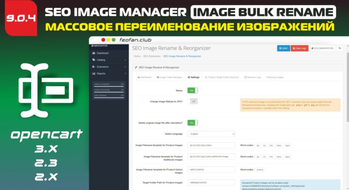Open SEO Extensions breadcrumb link

click(x=152, y=56)
